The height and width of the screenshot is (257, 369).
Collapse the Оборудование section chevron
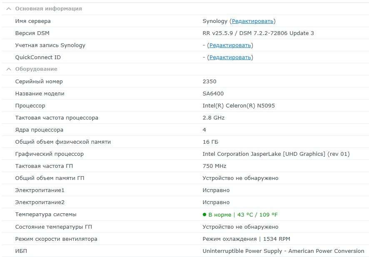pos(9,69)
